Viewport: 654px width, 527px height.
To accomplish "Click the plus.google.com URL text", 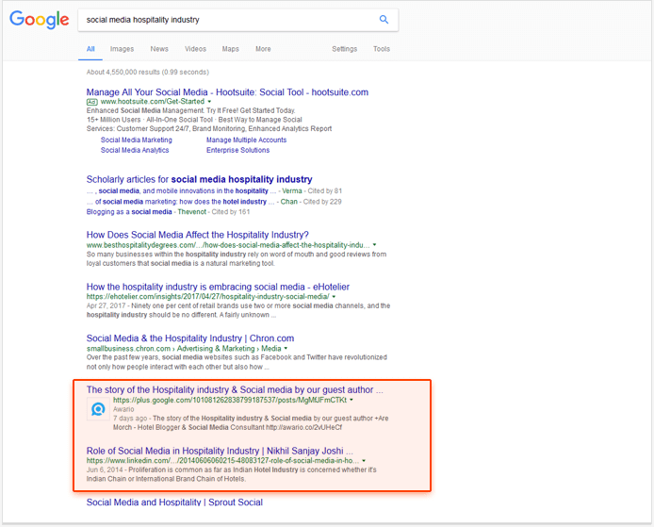I will tap(230, 400).
